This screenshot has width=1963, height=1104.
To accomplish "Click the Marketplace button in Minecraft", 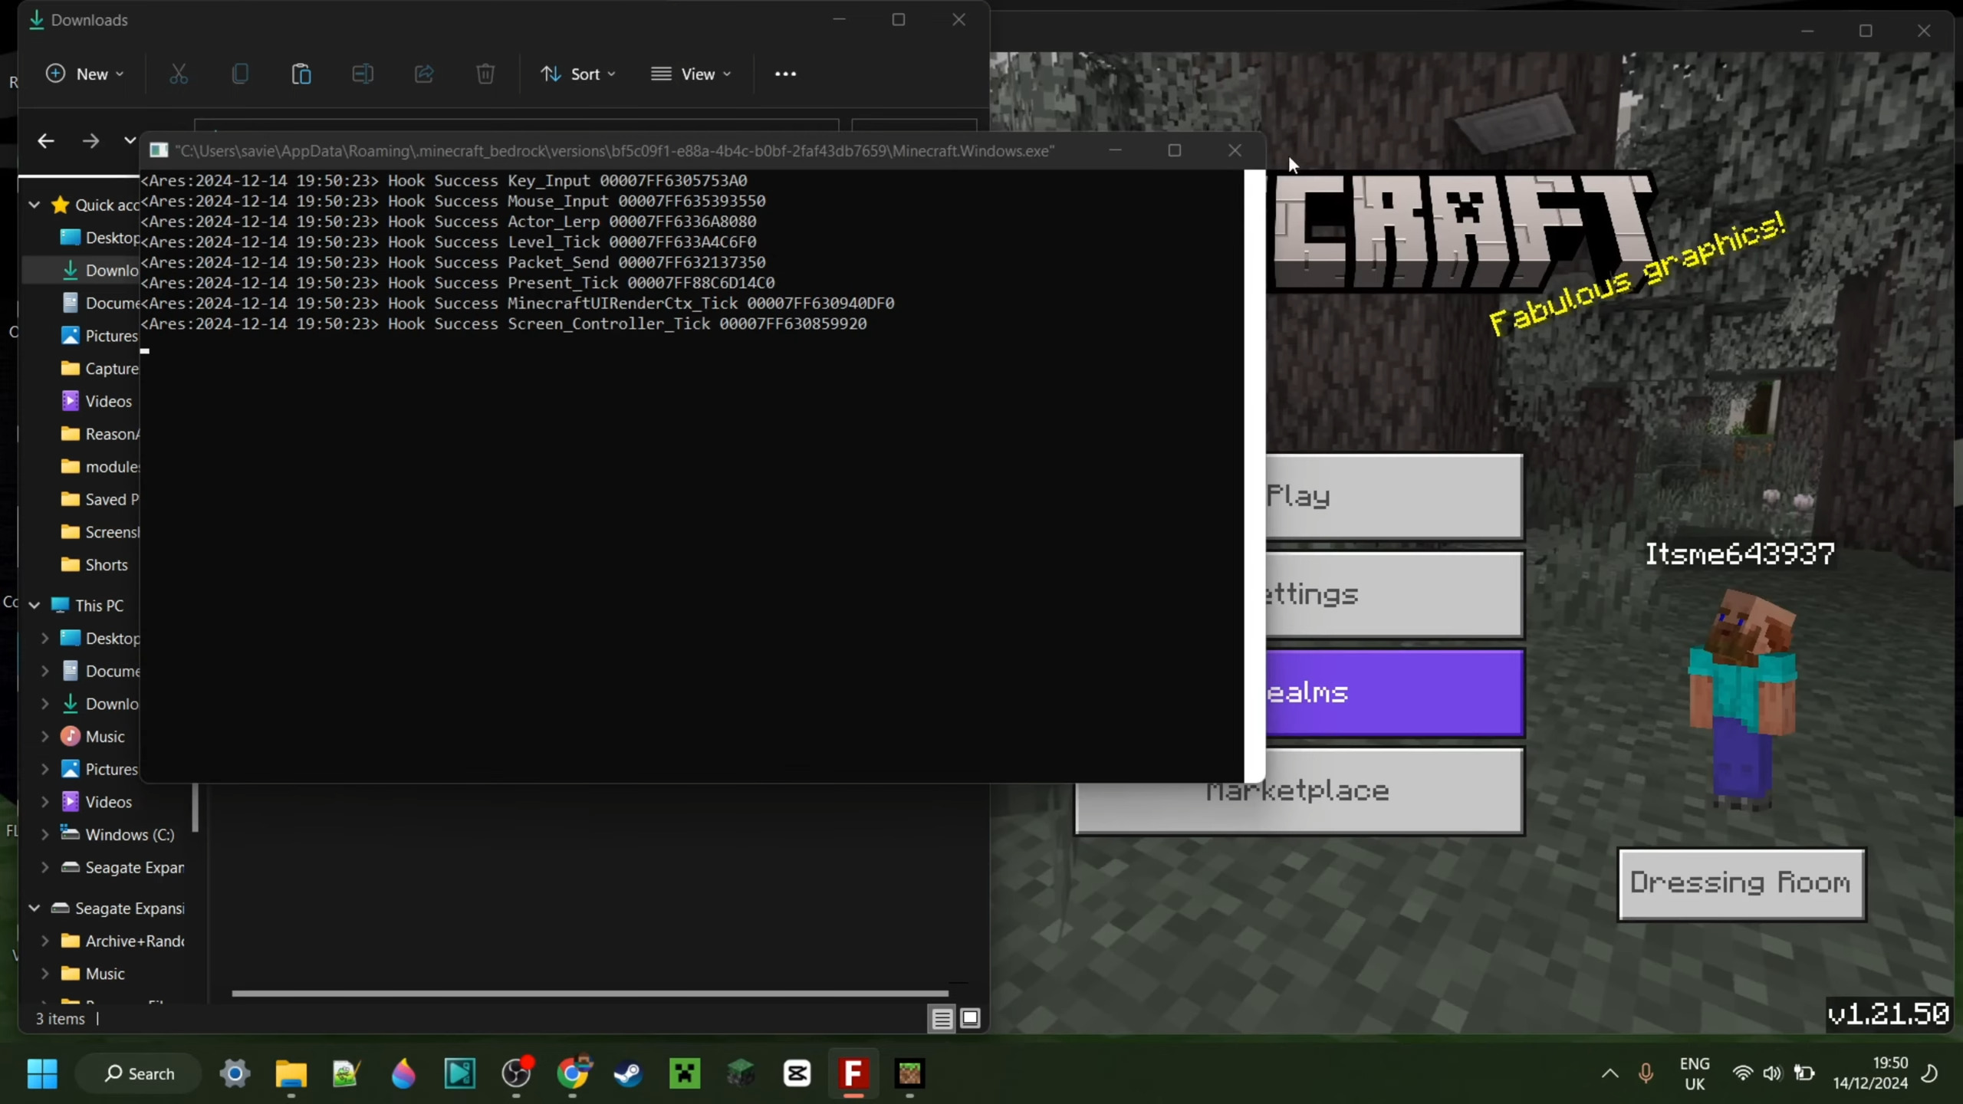I will tap(1299, 790).
